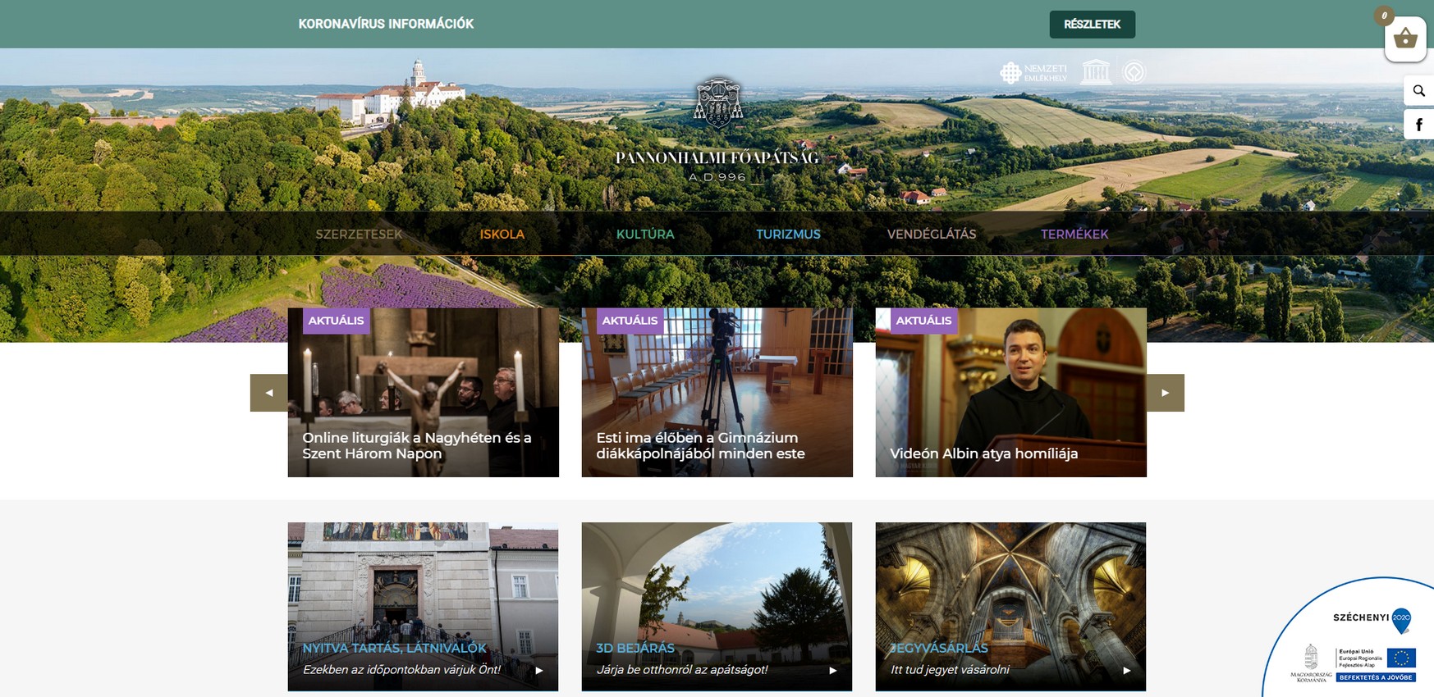Click the Pannonhalmi Főapátság coat of arms
This screenshot has height=697, width=1434.
point(718,103)
